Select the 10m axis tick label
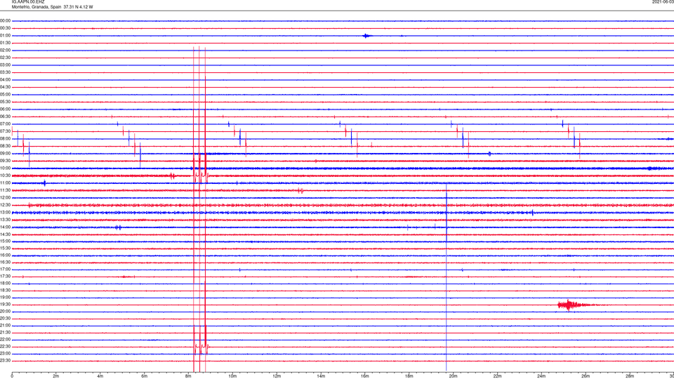 point(232,376)
